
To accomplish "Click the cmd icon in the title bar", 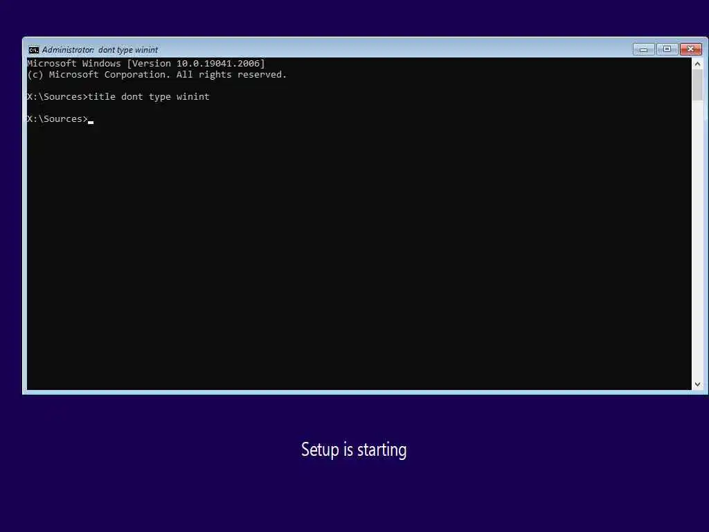I will click(33, 50).
